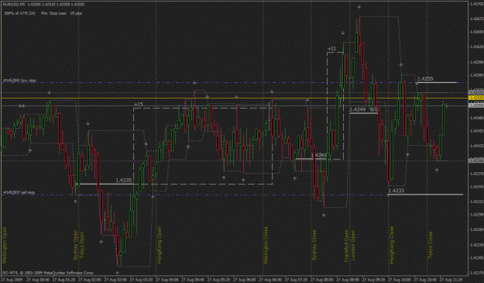This screenshot has width=484, height=283.
Task: Click the 1.42480 value on price axis
Action: coord(477,118)
